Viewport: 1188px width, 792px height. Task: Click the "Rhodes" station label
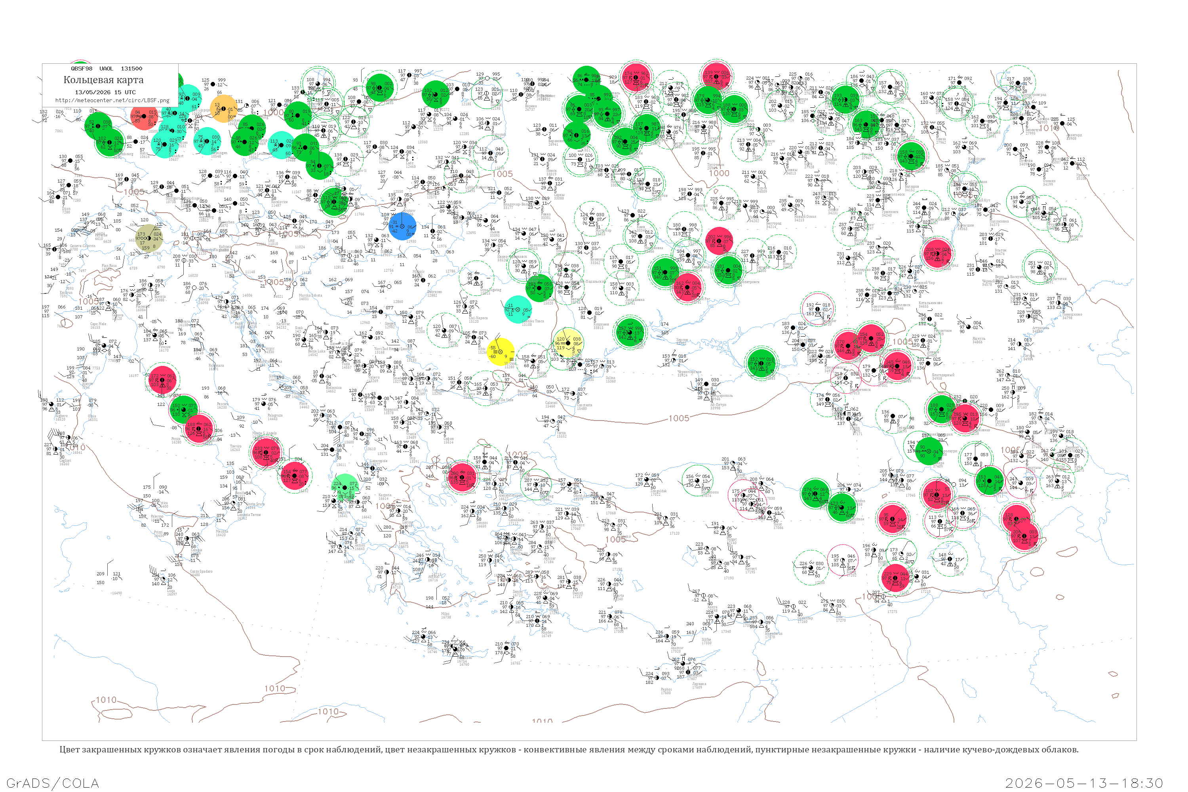[x=546, y=632]
